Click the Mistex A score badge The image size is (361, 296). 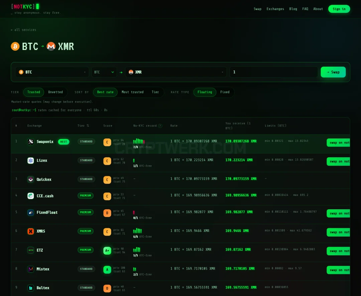[107, 270]
